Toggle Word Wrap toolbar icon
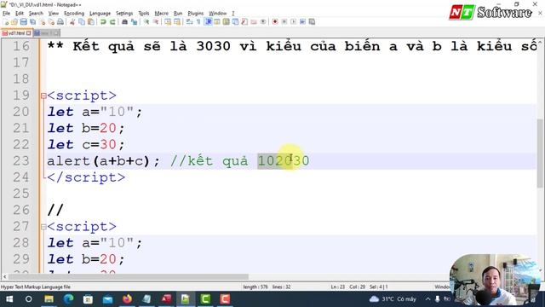Image resolution: width=545 pixels, height=307 pixels. click(x=189, y=22)
